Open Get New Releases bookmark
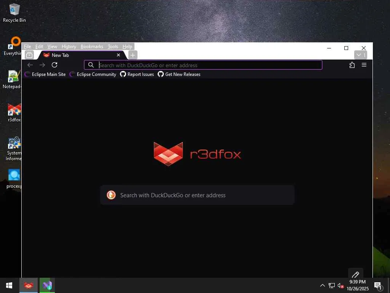Image resolution: width=390 pixels, height=293 pixels. (x=179, y=74)
